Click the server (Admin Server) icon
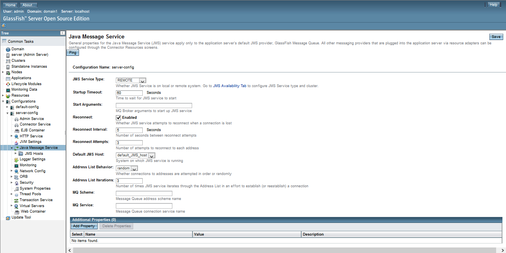This screenshot has width=506, height=253. pyautogui.click(x=8, y=55)
